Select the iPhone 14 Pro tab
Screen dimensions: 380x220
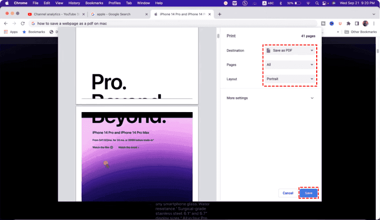[x=182, y=14]
